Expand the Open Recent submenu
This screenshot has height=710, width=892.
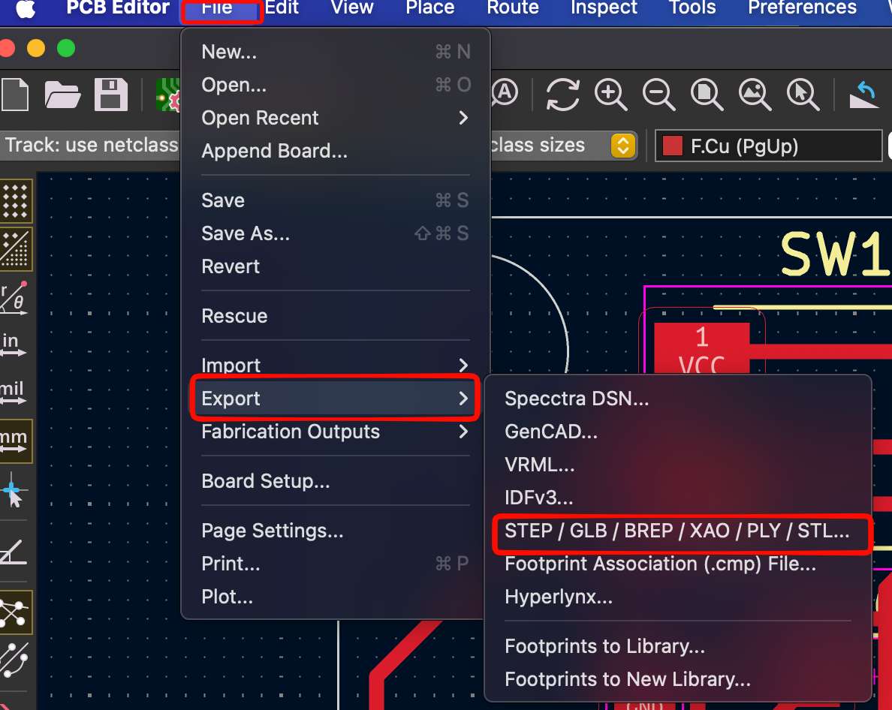tap(336, 118)
